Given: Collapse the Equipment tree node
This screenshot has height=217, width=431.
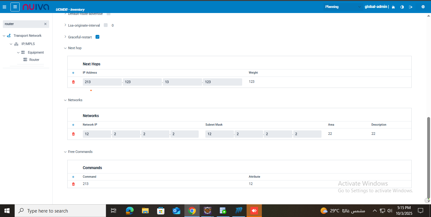Looking at the screenshot, I should pos(18,52).
